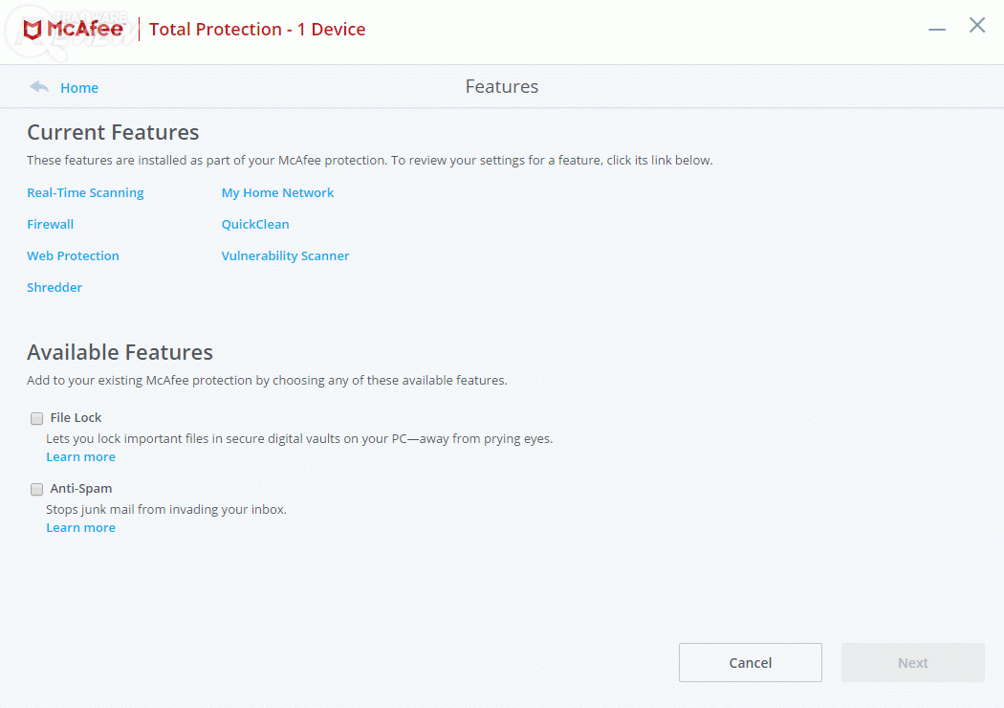The image size is (1004, 708).
Task: View My Home Network settings
Action: 277,192
